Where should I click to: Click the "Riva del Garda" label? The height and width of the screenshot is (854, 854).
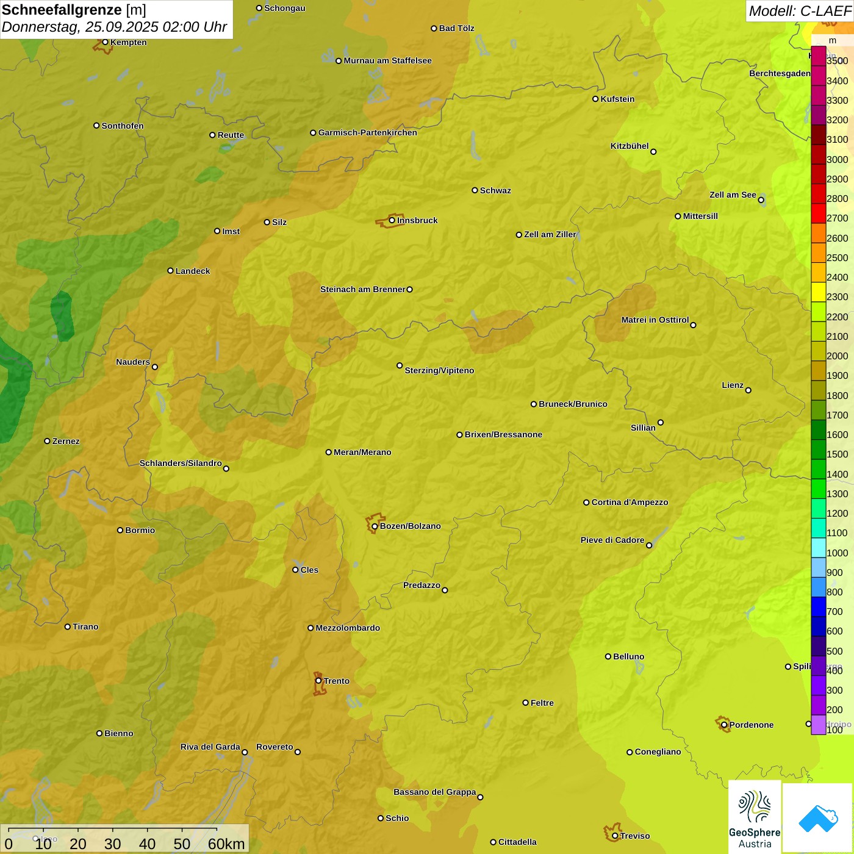[x=210, y=747]
